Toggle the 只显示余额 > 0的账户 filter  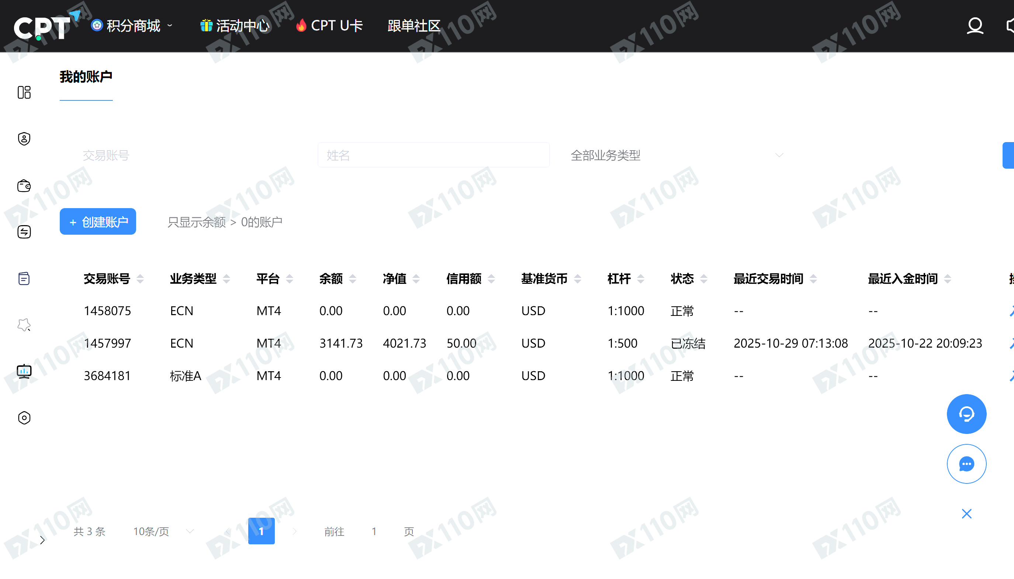[x=225, y=222]
